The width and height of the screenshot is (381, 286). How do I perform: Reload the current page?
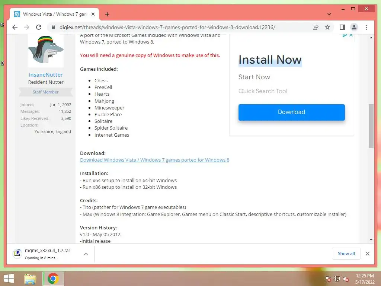coord(39,27)
